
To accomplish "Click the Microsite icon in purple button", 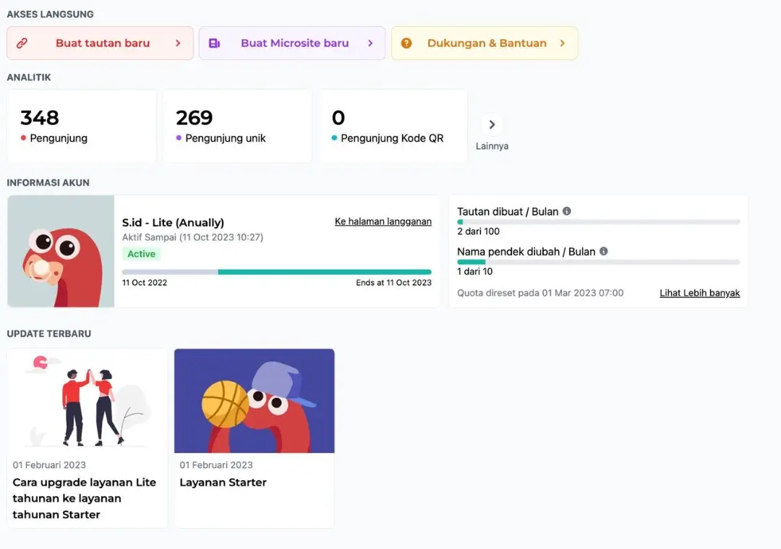I will [214, 43].
